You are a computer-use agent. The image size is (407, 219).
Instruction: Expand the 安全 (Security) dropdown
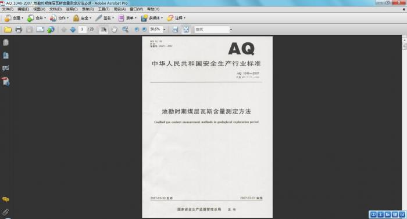click(82, 18)
